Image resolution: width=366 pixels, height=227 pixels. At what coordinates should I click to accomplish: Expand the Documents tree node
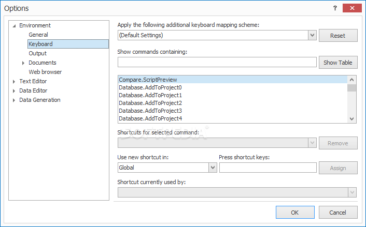pyautogui.click(x=23, y=63)
